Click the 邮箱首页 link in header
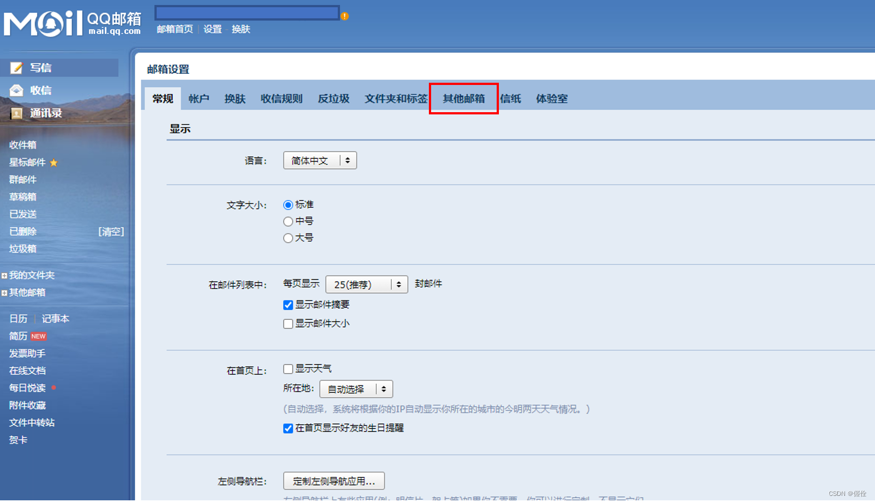 coord(175,29)
